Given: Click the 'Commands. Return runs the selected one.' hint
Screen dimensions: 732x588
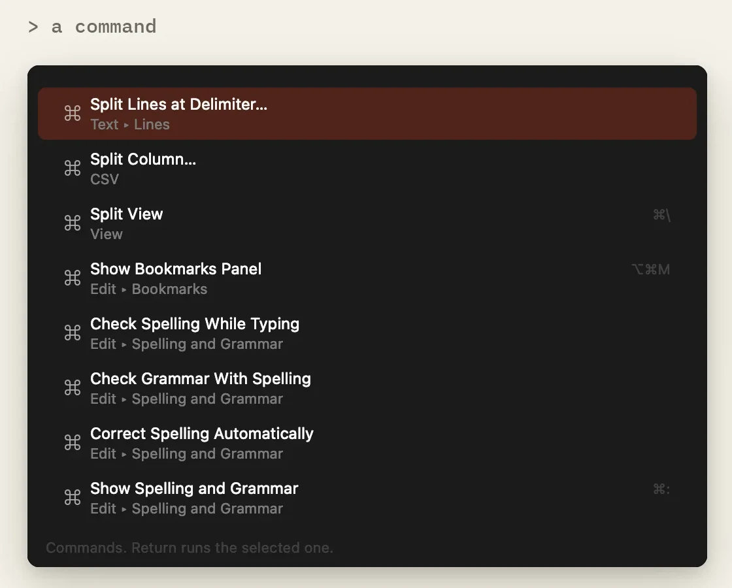Looking at the screenshot, I should [x=190, y=547].
